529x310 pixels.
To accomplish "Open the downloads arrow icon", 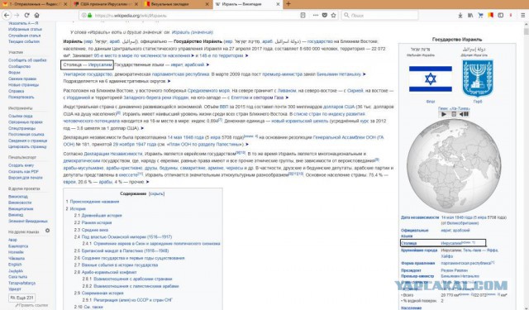I will [460, 15].
